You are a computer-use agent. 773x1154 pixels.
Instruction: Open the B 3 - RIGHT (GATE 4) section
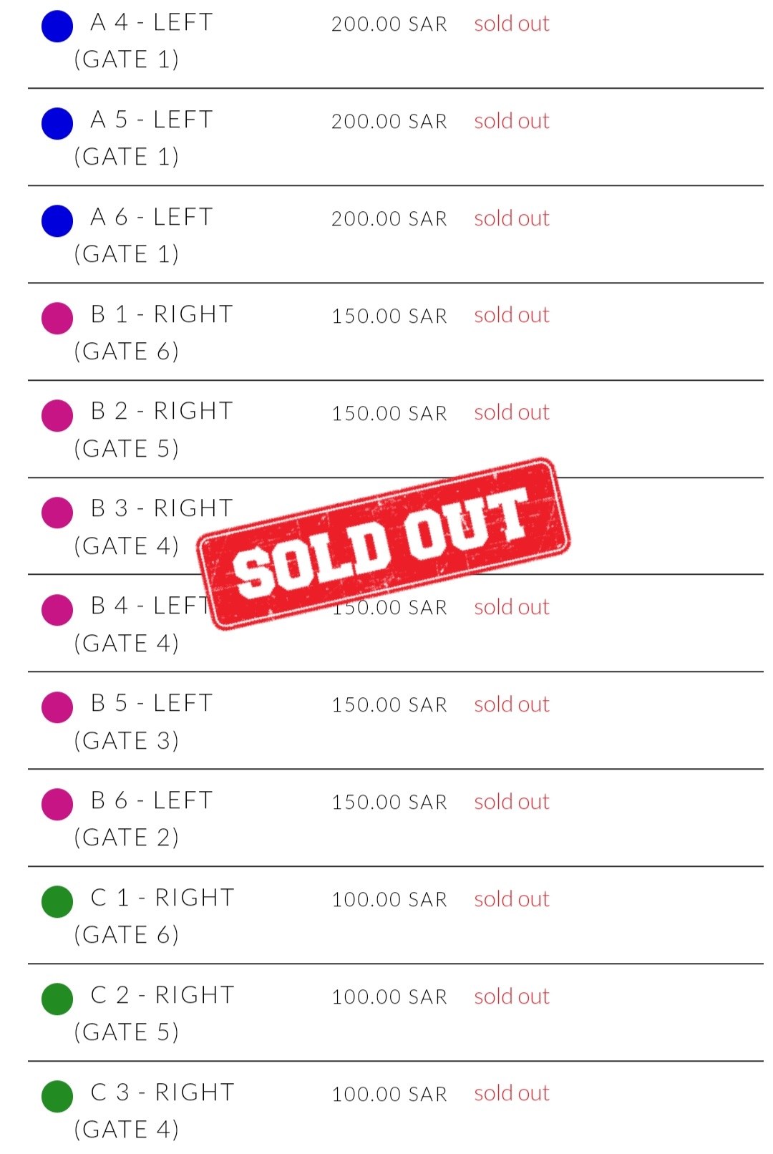click(154, 527)
